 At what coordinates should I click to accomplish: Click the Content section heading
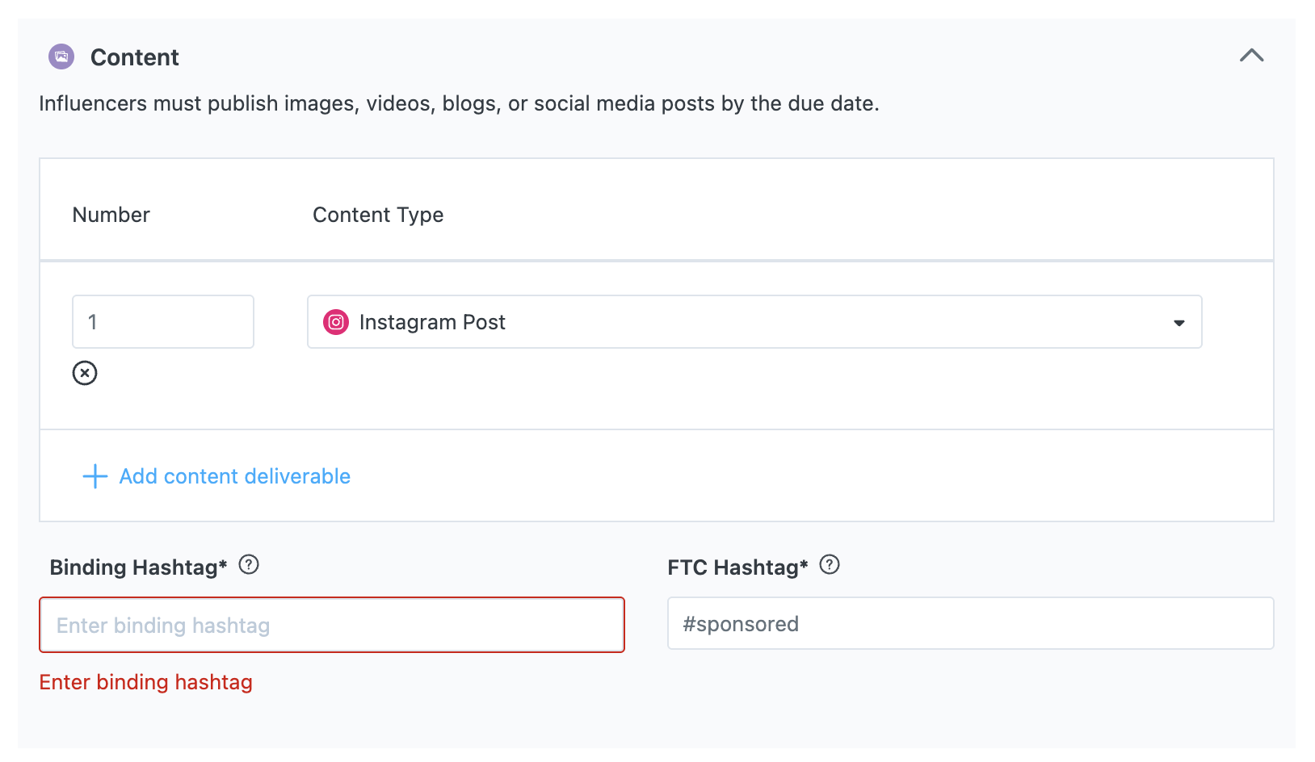tap(134, 57)
